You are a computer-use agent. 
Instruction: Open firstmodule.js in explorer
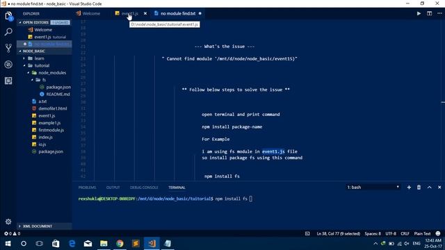[x=51, y=130]
